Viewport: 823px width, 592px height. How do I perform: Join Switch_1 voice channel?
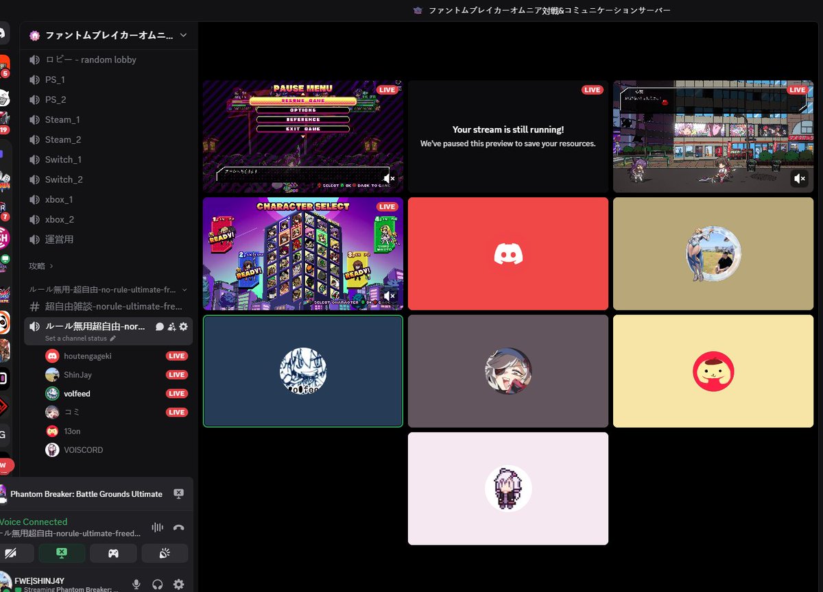coord(108,159)
